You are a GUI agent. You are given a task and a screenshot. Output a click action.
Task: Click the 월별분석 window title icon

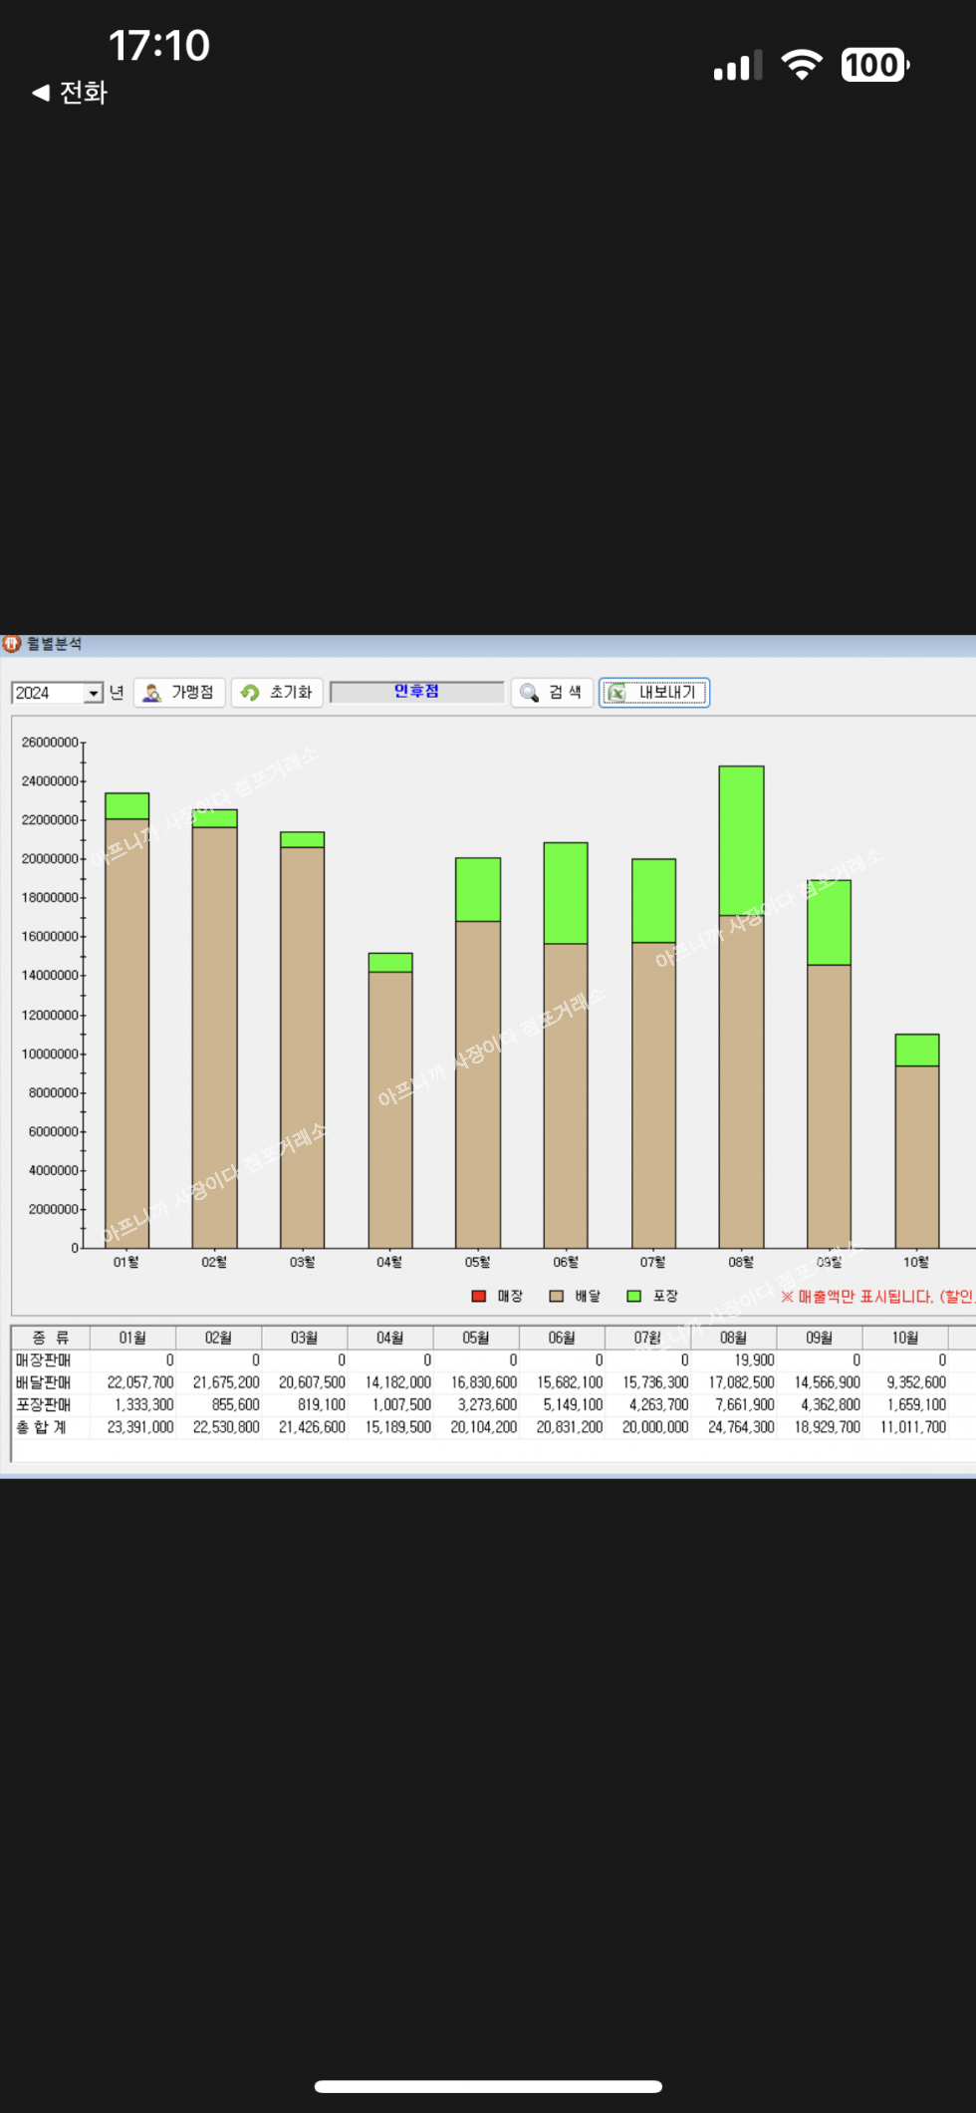tap(12, 644)
